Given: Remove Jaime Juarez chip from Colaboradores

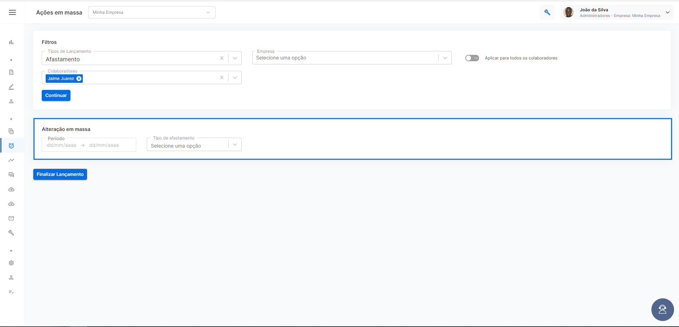Looking at the screenshot, I should pos(79,79).
